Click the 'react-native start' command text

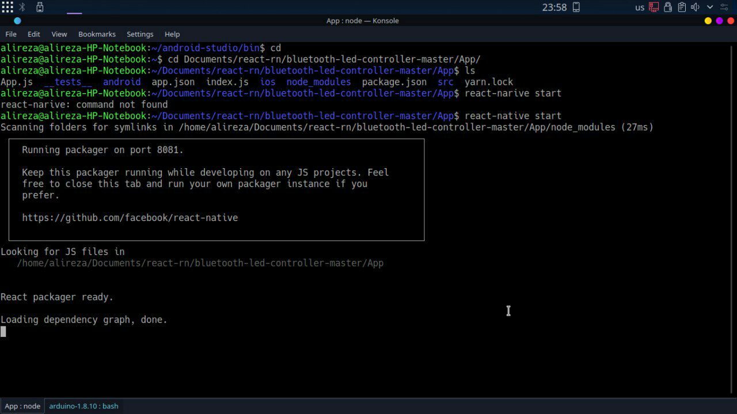pos(513,116)
